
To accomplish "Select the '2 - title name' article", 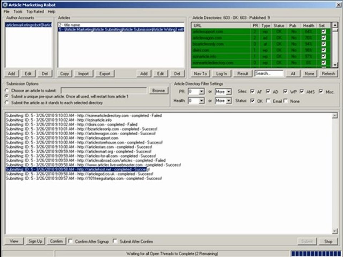I will [x=121, y=25].
